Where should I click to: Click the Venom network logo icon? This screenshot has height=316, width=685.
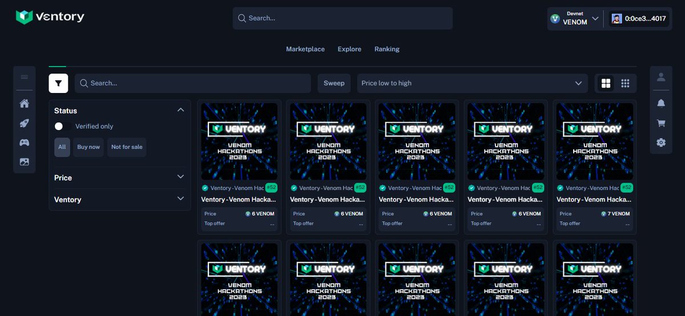[555, 19]
